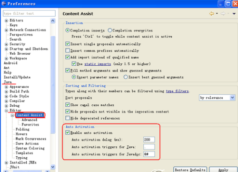Click the Preferences window title icon

pos(4,3)
